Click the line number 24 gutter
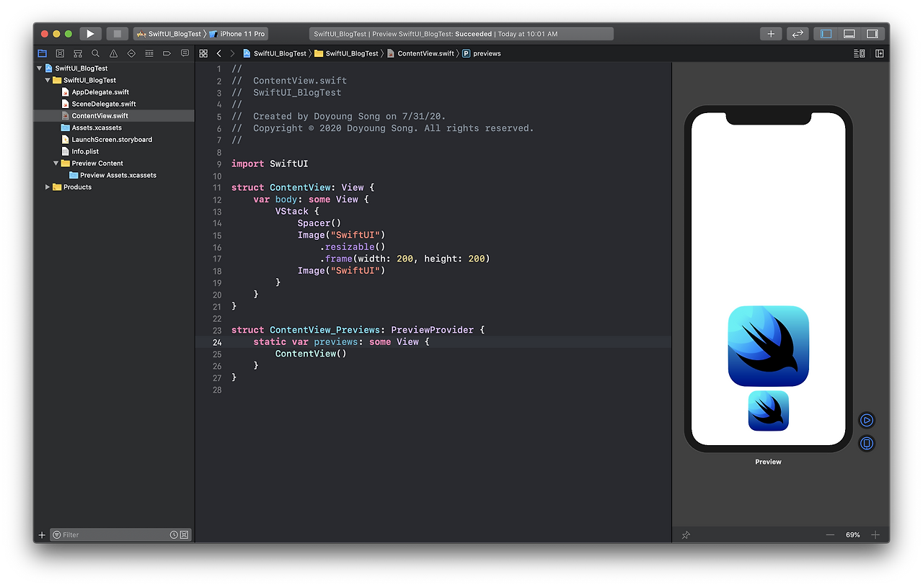This screenshot has width=923, height=587. coord(217,342)
